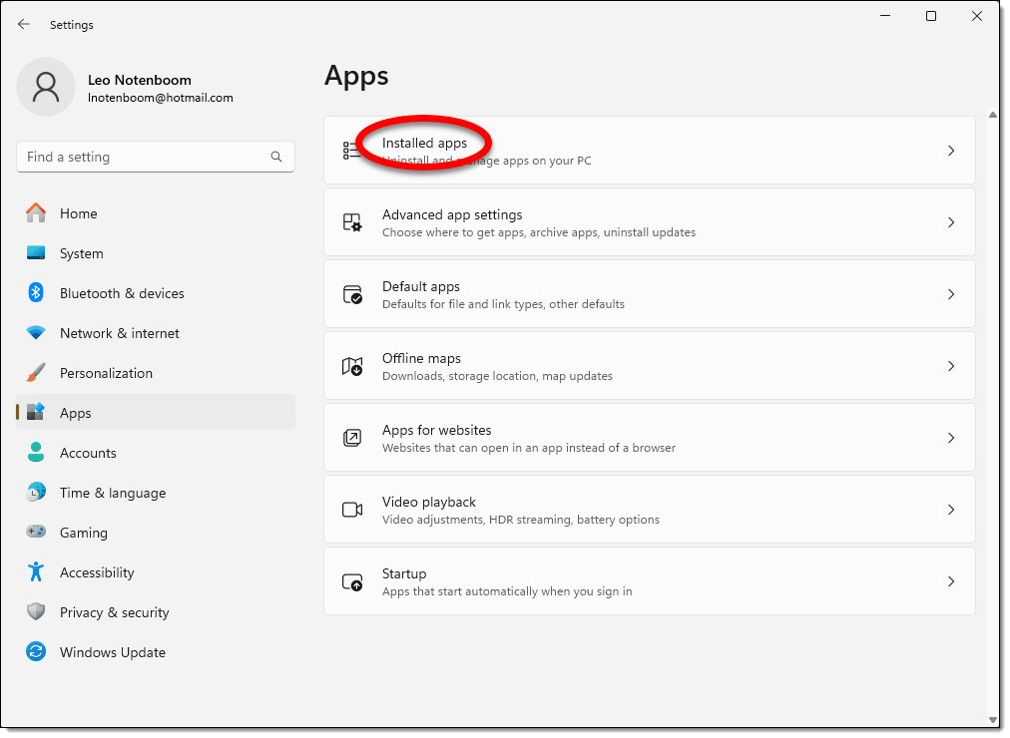Open Advanced app settings chevron arrow
Screen dimensions: 1010x738
[950, 222]
